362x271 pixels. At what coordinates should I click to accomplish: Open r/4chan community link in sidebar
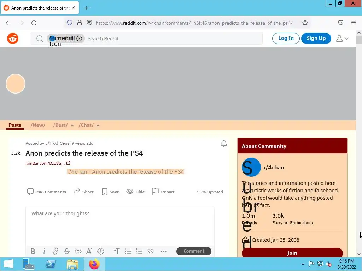click(274, 168)
